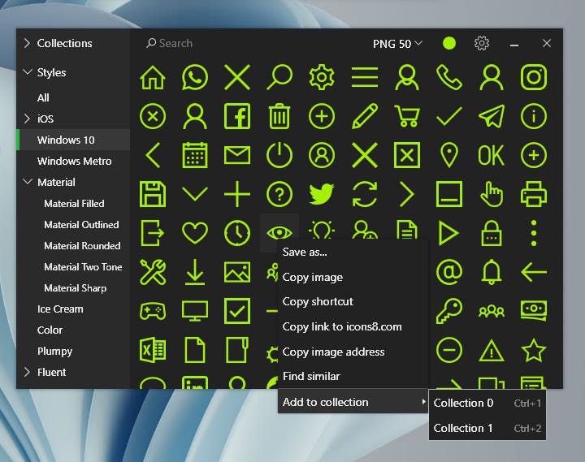Viewport: 585px width, 462px height.
Task: Select the Facebook icon
Action: pos(237,116)
